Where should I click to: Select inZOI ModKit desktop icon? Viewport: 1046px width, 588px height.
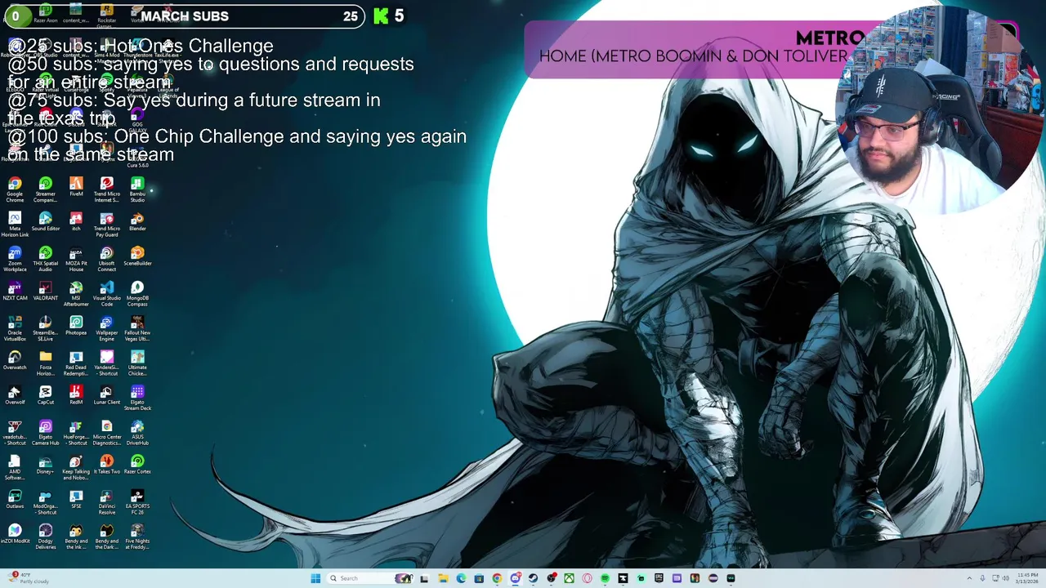[15, 534]
